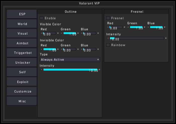Screen dimensions: 176x124
Task: Toggle the Fresnel checkbox
Action: pyautogui.click(x=108, y=18)
